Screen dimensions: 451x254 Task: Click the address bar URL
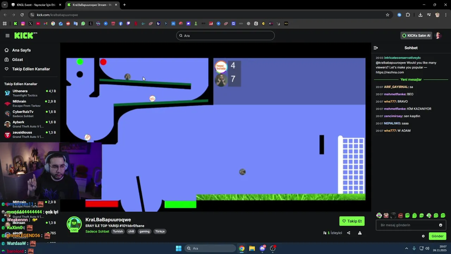tap(57, 15)
